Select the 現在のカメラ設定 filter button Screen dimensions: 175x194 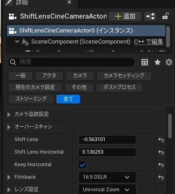point(35,87)
